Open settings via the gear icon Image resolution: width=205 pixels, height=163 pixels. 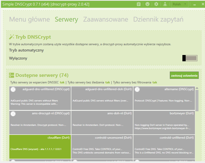point(156,4)
